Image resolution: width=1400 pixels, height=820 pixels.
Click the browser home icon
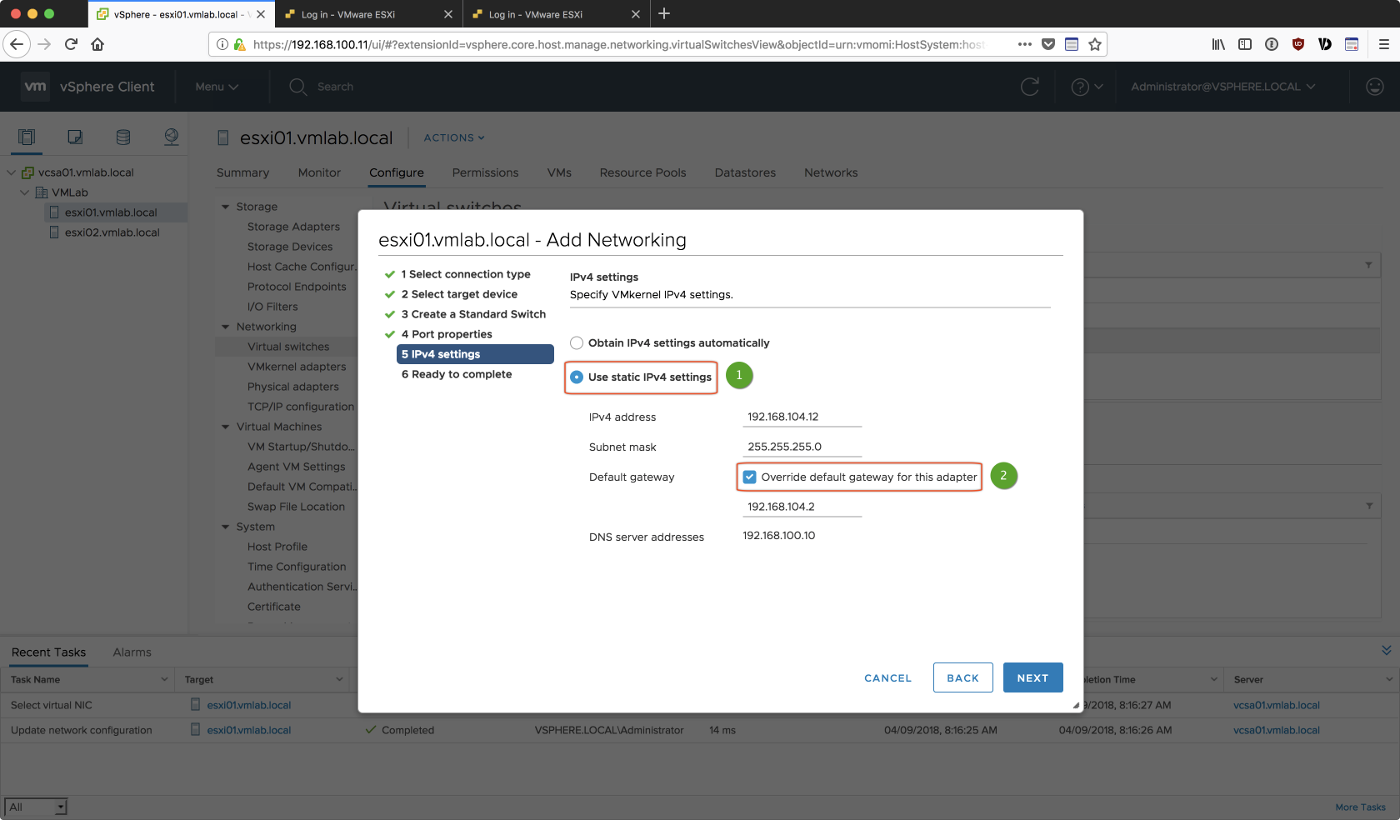(97, 44)
